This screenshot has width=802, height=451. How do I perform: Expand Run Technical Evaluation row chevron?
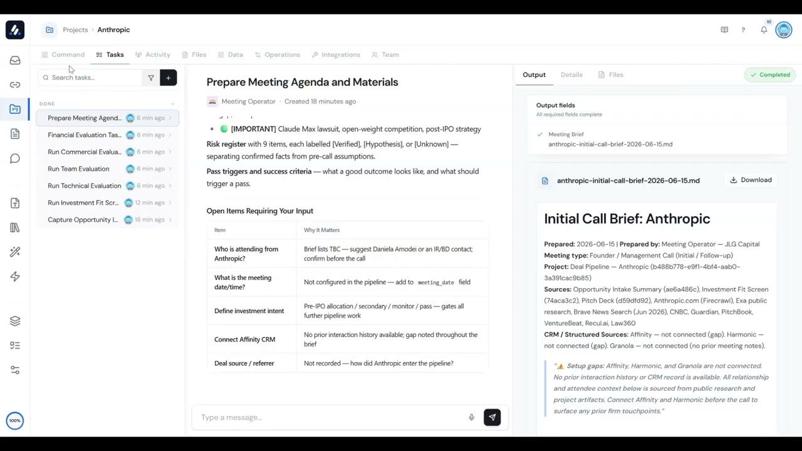pyautogui.click(x=170, y=185)
